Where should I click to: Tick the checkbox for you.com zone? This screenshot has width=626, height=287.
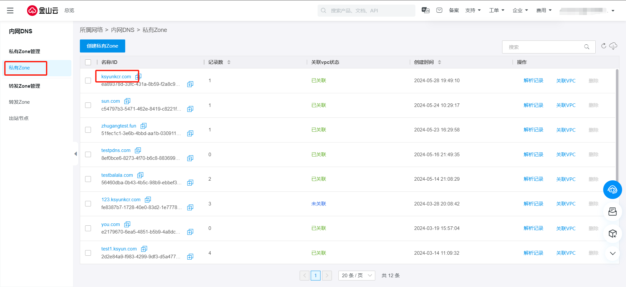coord(88,228)
